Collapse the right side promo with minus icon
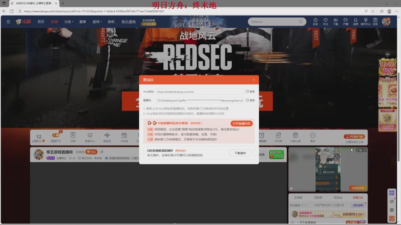 pos(387,54)
